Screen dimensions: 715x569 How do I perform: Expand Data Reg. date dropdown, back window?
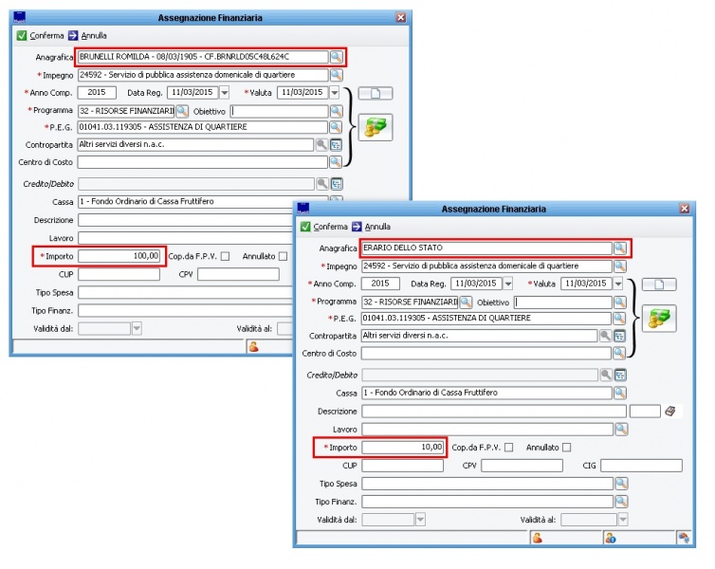(x=225, y=93)
